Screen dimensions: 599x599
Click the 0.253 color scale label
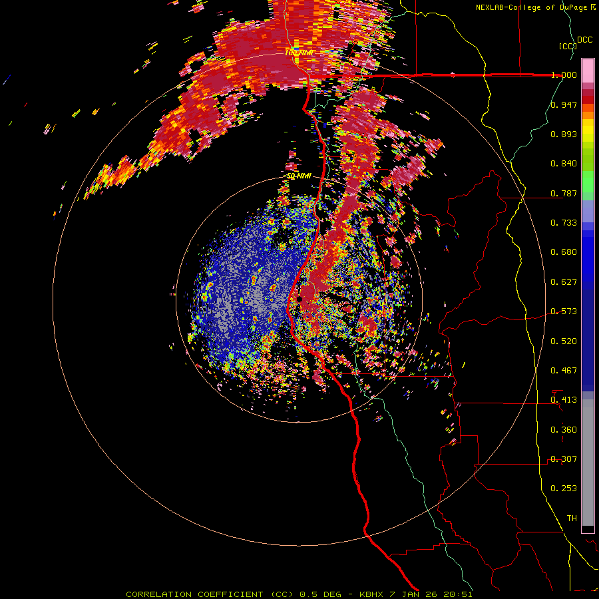564,489
